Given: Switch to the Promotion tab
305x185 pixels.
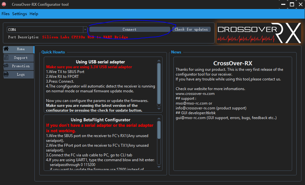Looking at the screenshot, I should tap(19, 66).
